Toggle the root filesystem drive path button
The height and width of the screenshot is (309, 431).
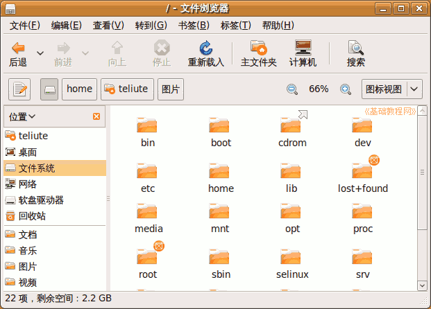tap(49, 89)
